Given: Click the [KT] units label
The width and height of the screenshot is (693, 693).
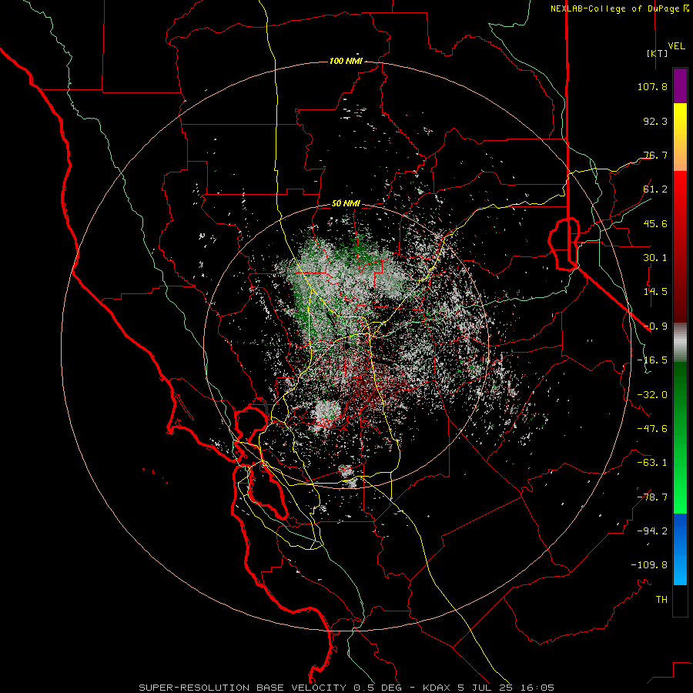Looking at the screenshot, I should coord(658,53).
